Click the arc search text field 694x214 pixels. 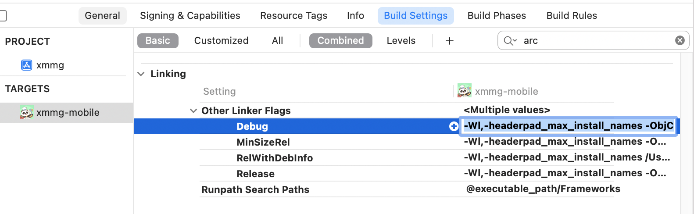tap(592, 41)
